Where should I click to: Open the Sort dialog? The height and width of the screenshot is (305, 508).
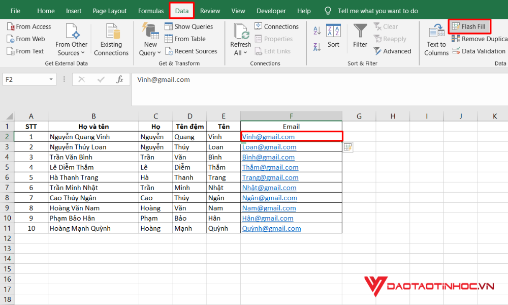[333, 36]
